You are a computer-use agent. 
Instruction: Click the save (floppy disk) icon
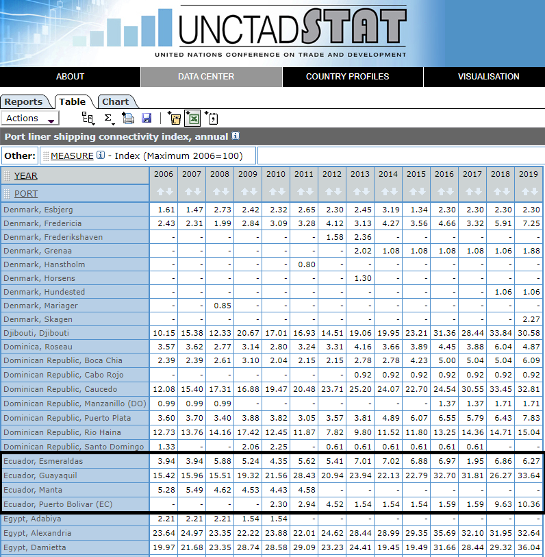[147, 119]
